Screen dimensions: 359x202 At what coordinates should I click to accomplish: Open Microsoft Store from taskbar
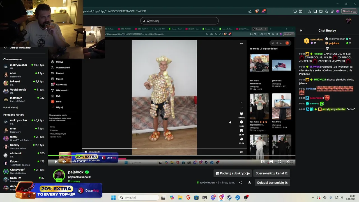[x=196, y=198]
